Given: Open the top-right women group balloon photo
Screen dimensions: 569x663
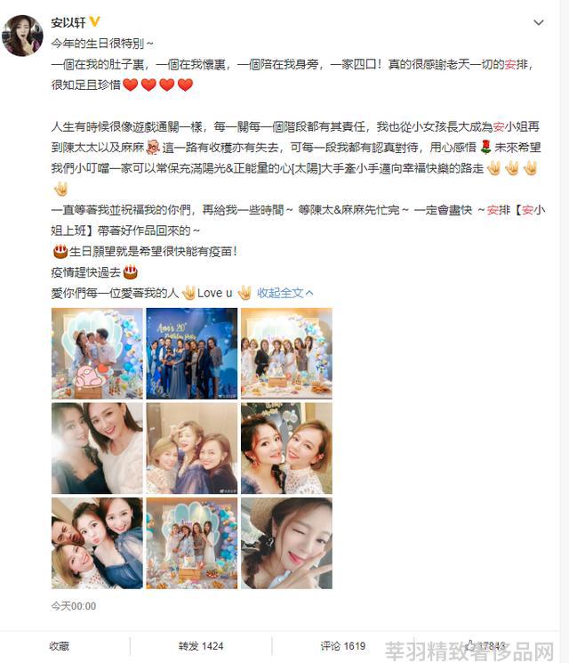Looking at the screenshot, I should (286, 353).
